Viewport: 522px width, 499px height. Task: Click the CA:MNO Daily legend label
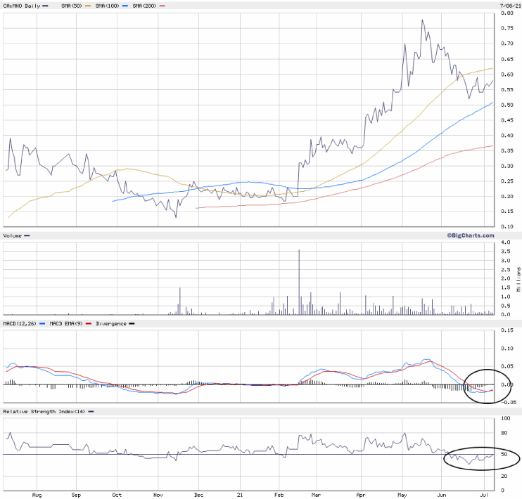coord(21,6)
